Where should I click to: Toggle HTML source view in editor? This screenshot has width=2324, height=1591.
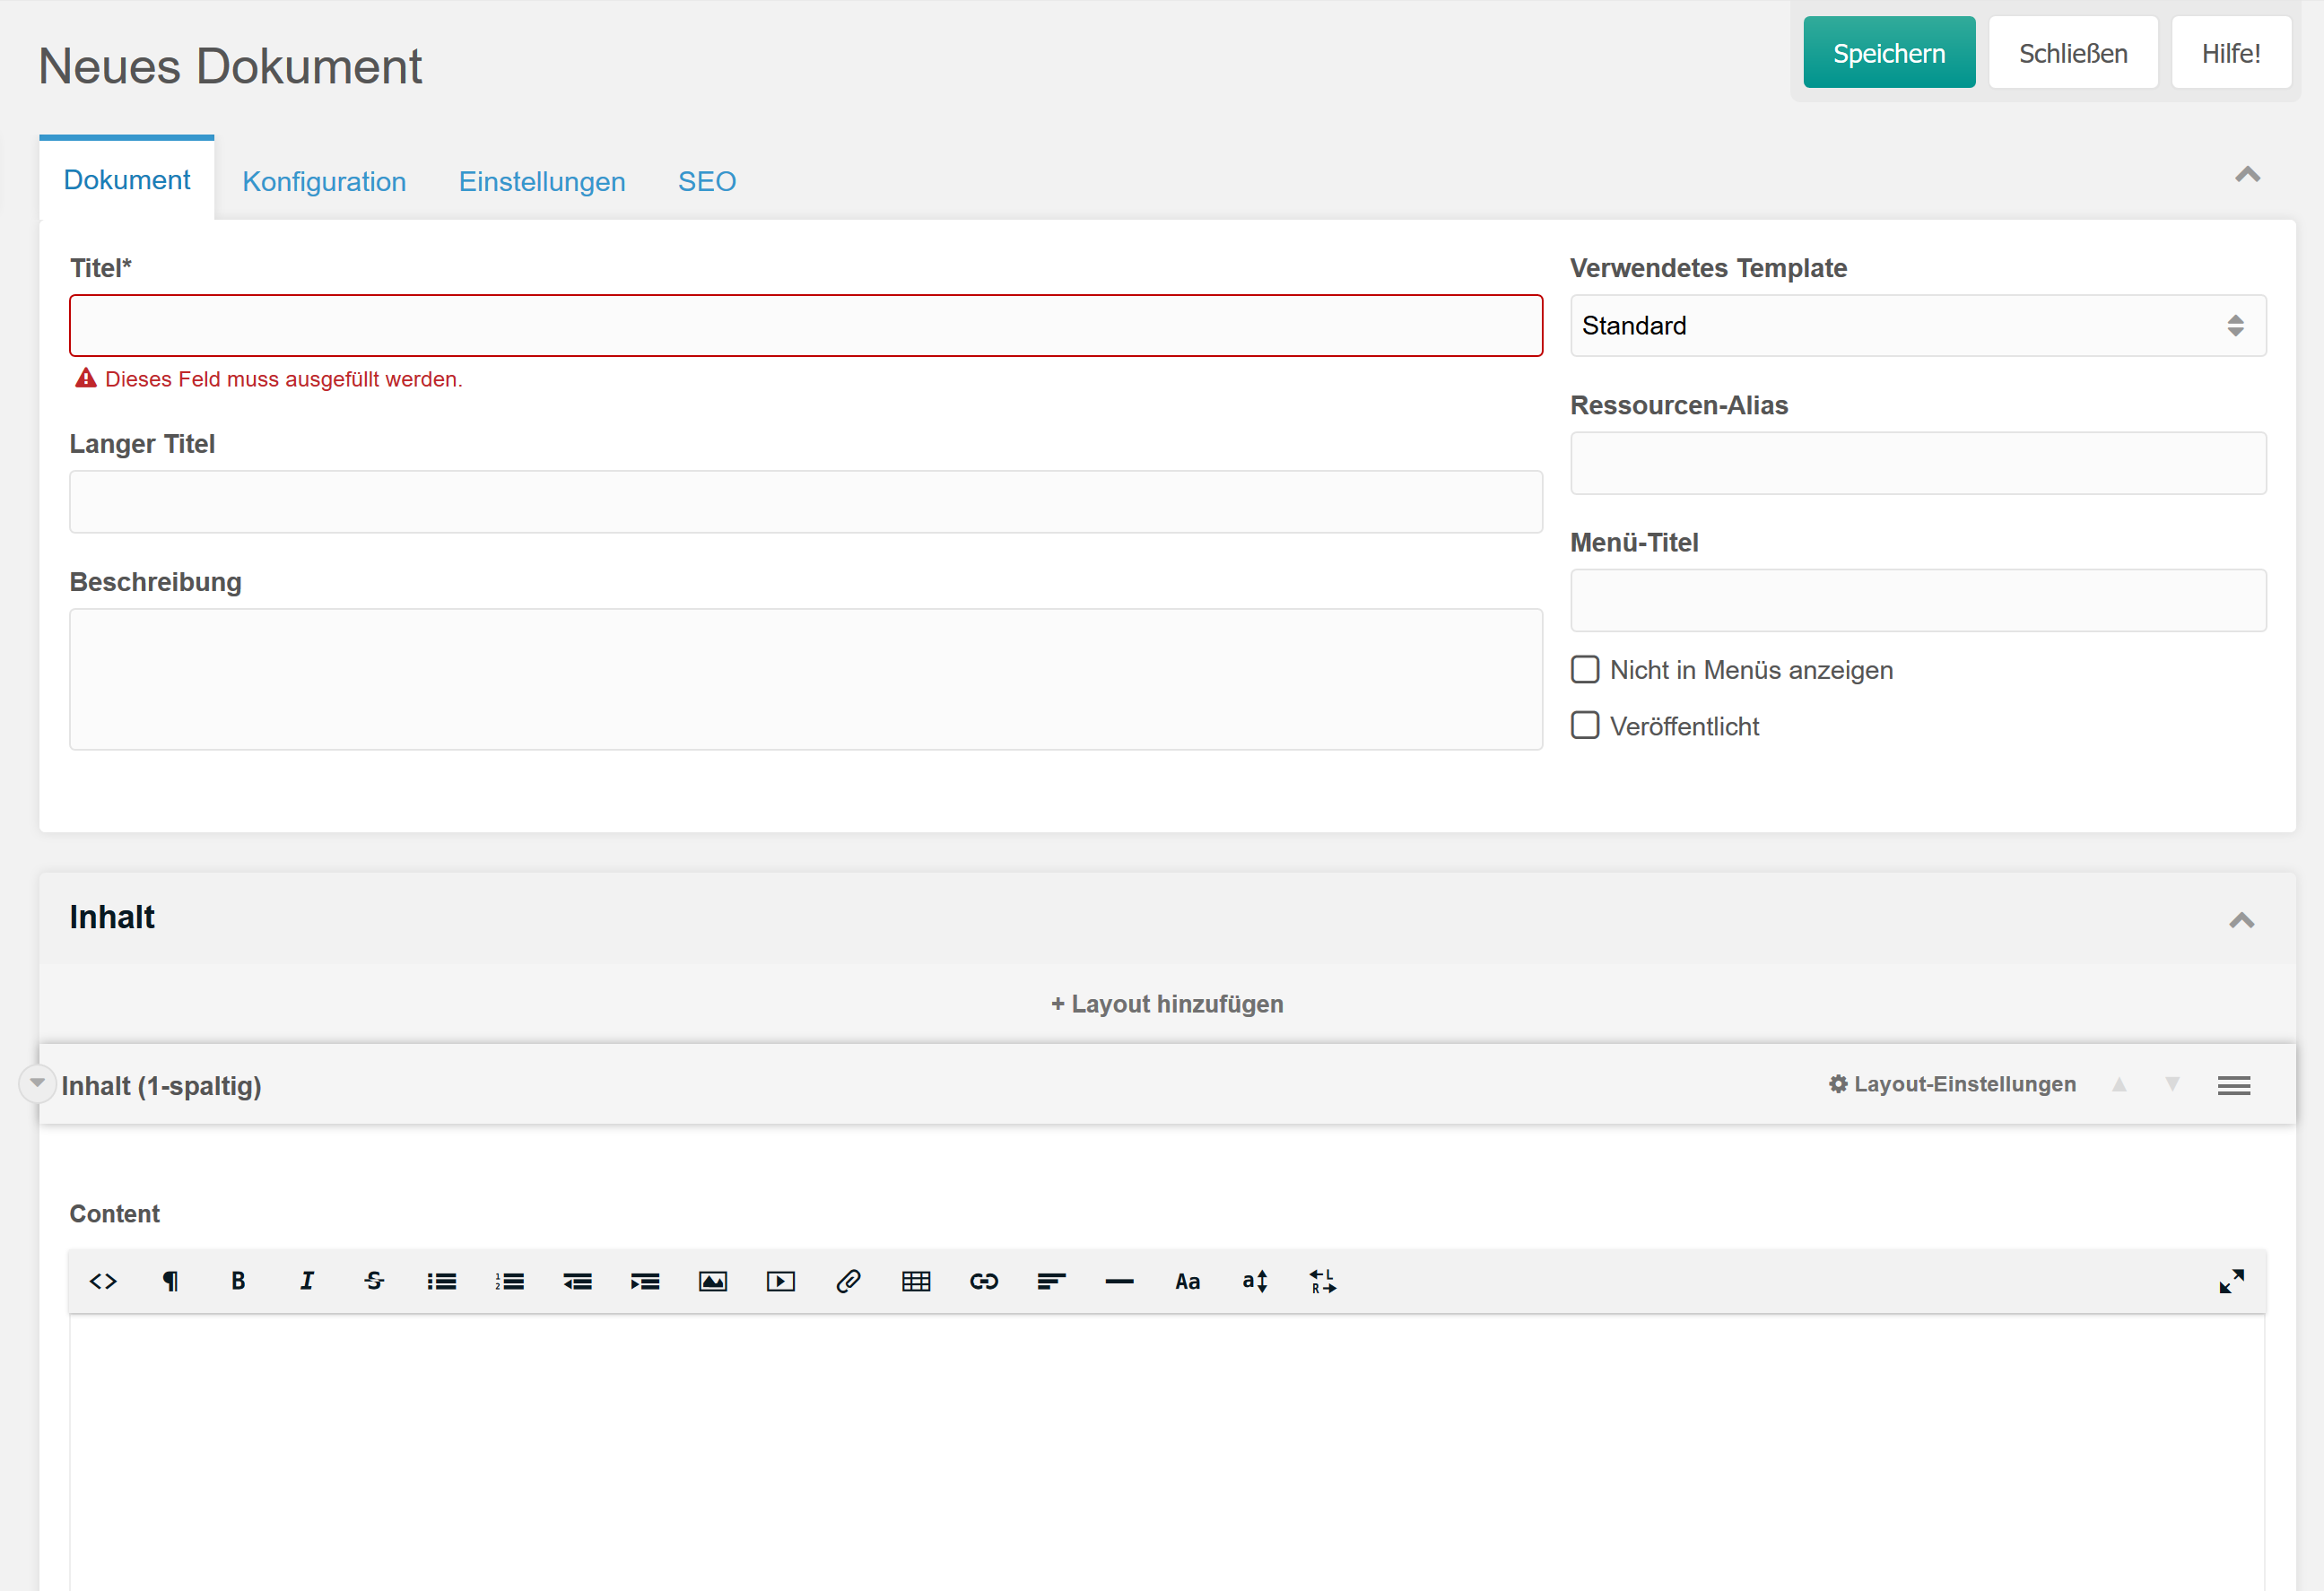[x=103, y=1281]
